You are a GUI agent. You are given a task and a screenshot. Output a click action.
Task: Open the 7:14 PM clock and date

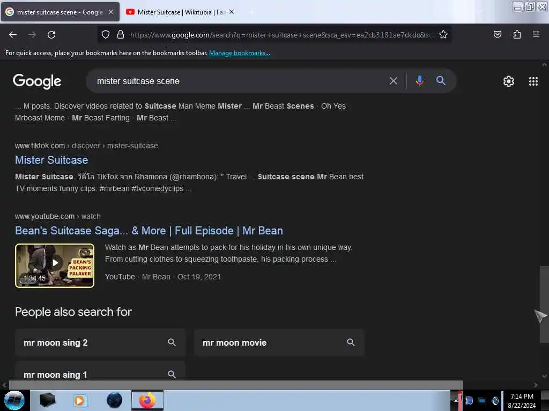(x=522, y=400)
